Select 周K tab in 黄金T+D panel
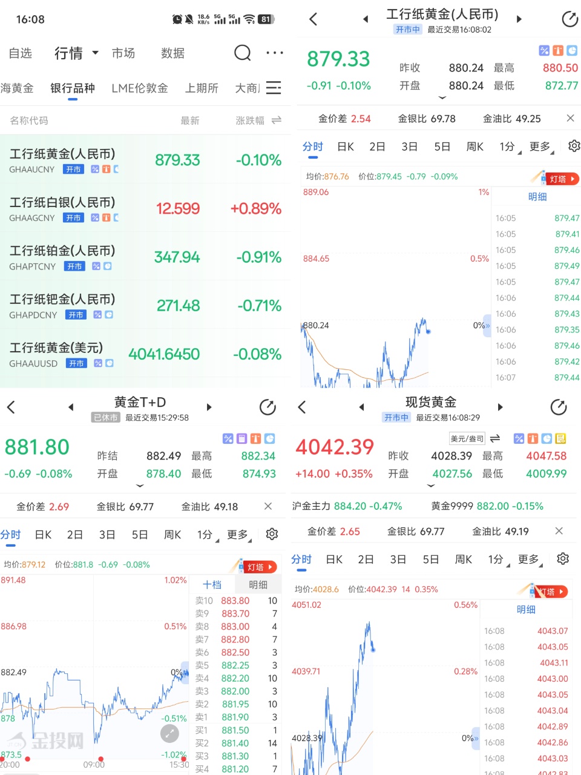This screenshot has height=775, width=581. [172, 535]
